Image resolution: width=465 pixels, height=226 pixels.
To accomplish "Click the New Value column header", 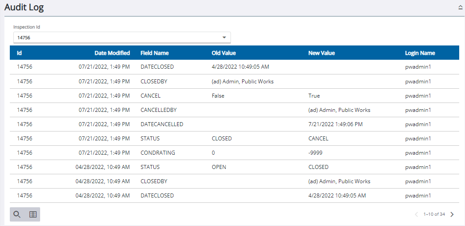I will pyautogui.click(x=321, y=53).
